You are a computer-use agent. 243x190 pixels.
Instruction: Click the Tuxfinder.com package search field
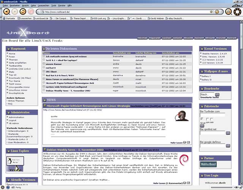[x=213, y=115]
